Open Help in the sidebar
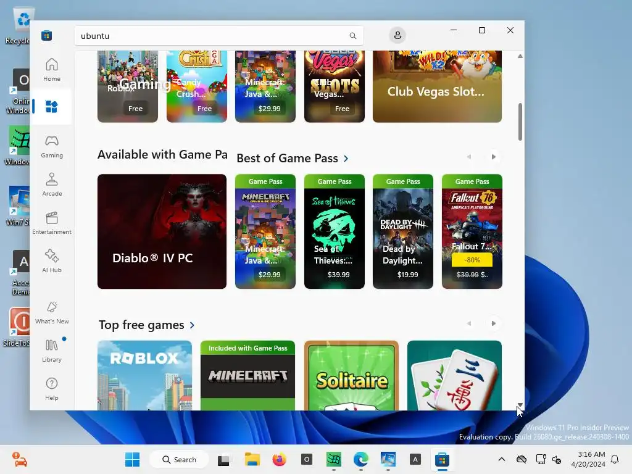The height and width of the screenshot is (474, 632). click(52, 389)
